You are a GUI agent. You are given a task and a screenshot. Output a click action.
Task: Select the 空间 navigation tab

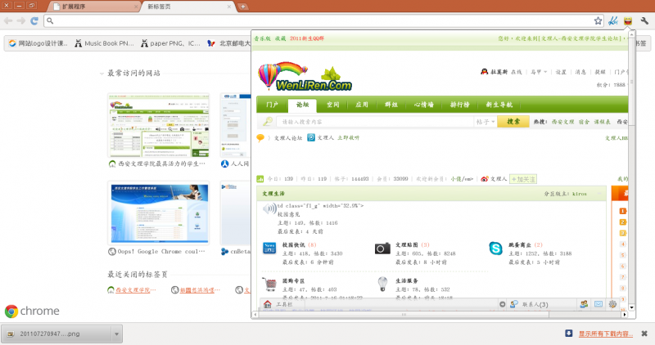332,105
